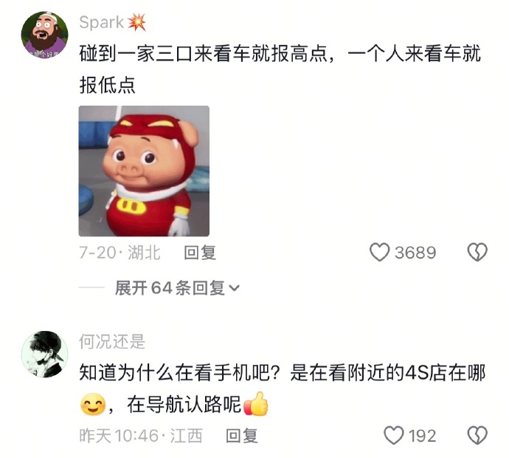Screen dimensions: 509x458
Task: Click the 192 like count
Action: click(422, 436)
